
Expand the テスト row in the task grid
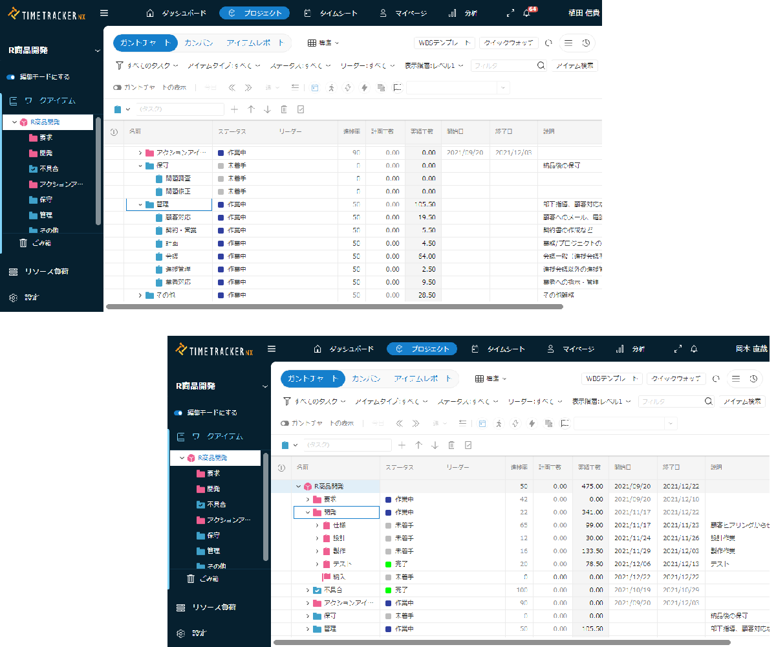coord(318,564)
